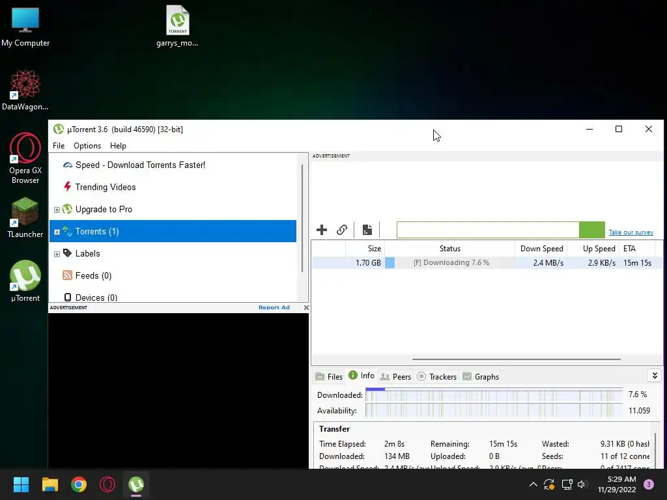Click the Take our survey link

click(631, 232)
